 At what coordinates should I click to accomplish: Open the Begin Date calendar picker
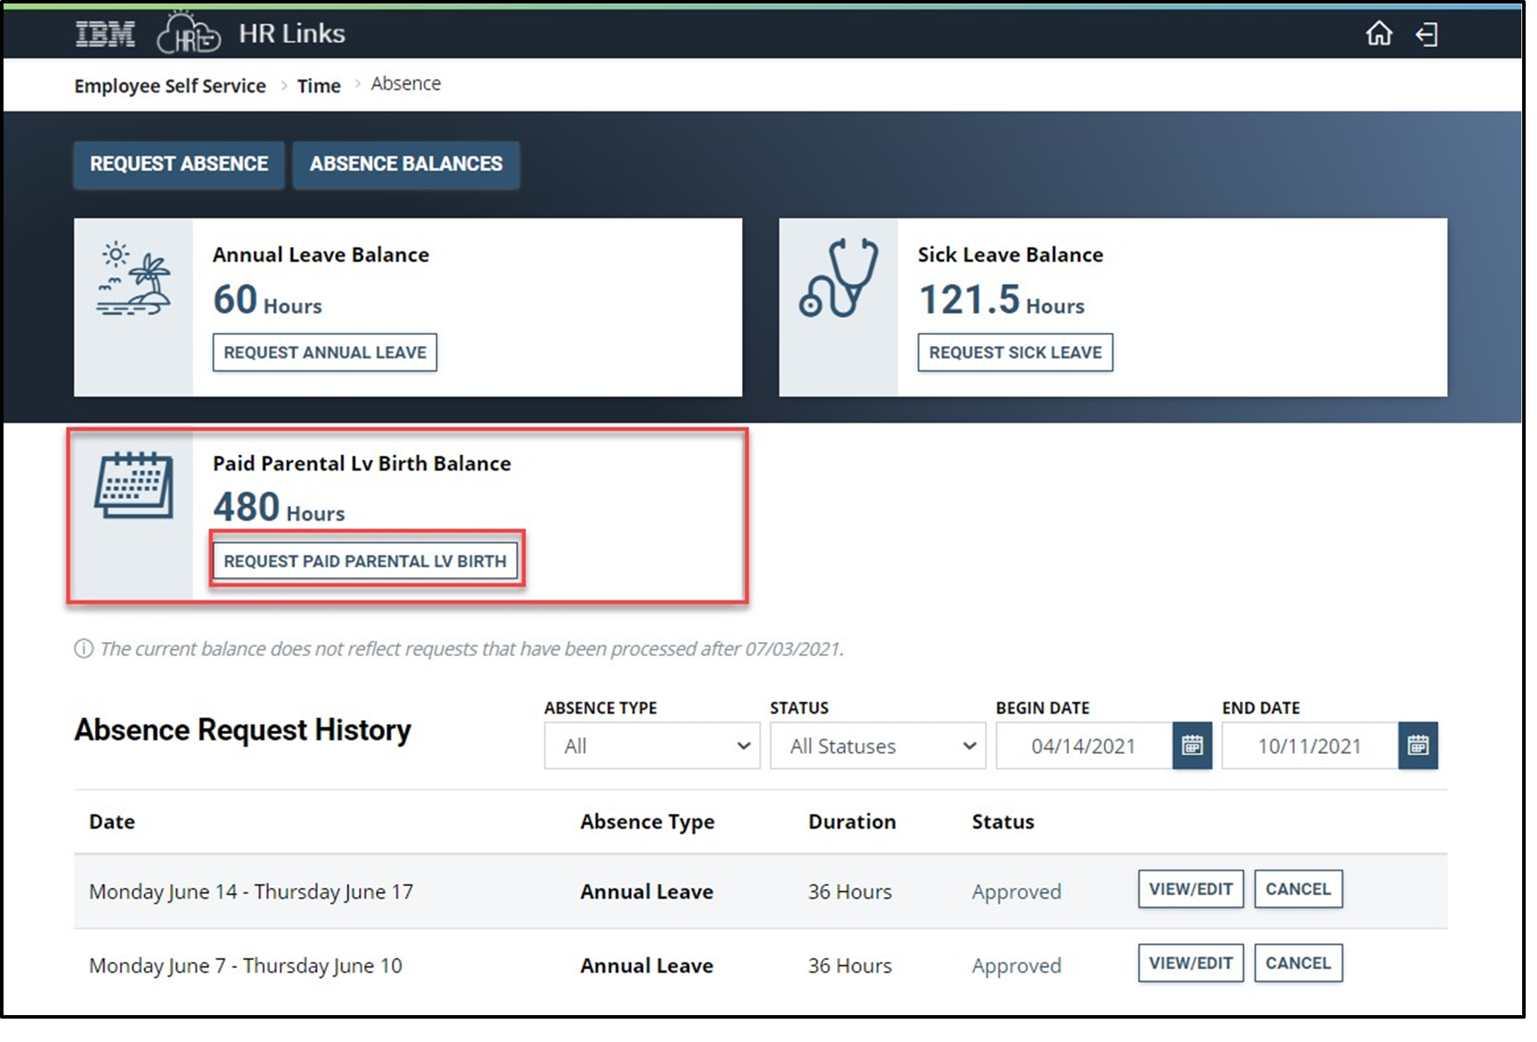point(1193,745)
